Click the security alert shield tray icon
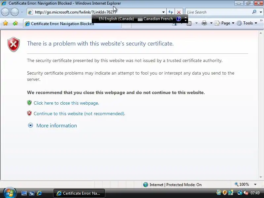The image size is (264, 198). click(x=225, y=192)
